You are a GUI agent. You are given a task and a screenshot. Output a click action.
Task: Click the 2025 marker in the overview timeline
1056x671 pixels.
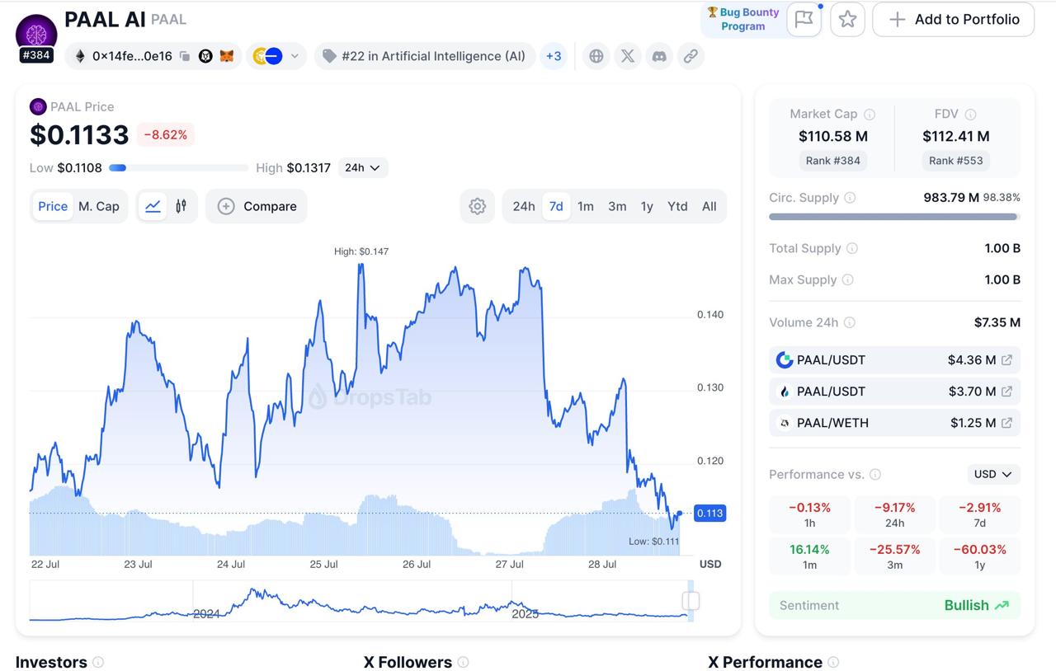tap(525, 613)
